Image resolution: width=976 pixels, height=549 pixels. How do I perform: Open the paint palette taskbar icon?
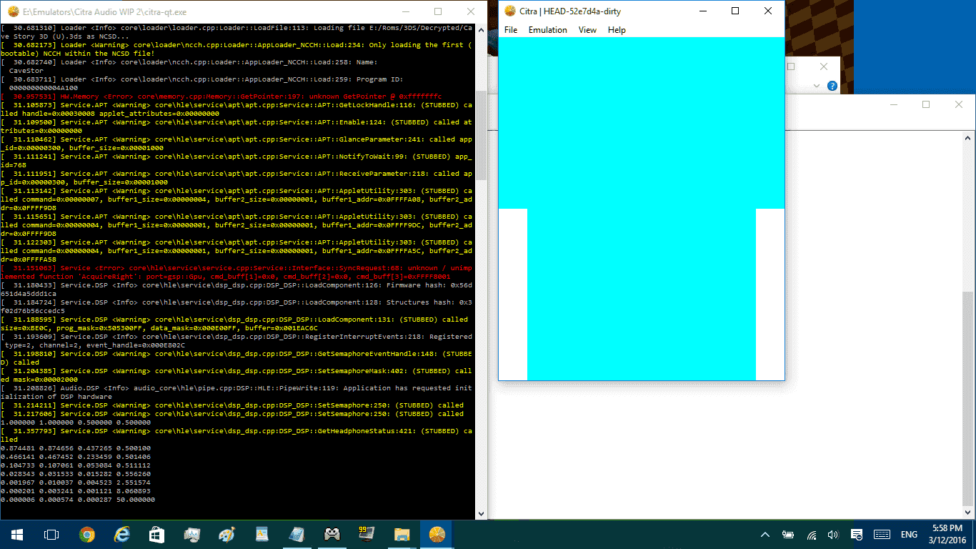point(227,535)
